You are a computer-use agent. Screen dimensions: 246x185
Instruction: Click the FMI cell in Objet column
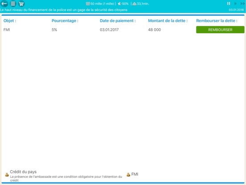click(x=7, y=29)
